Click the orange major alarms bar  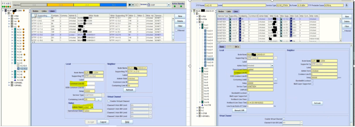[x=60, y=5]
